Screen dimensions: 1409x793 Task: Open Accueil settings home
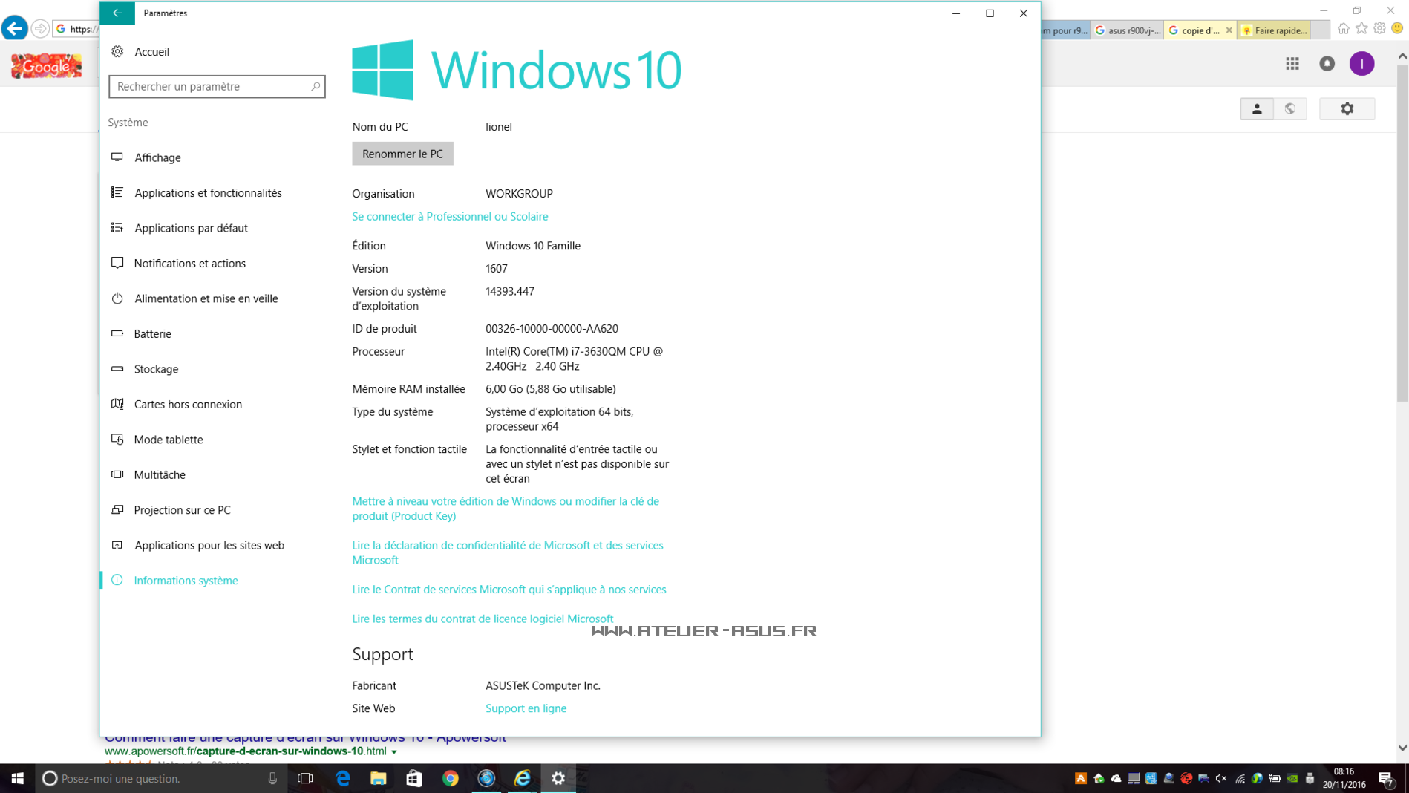(151, 51)
